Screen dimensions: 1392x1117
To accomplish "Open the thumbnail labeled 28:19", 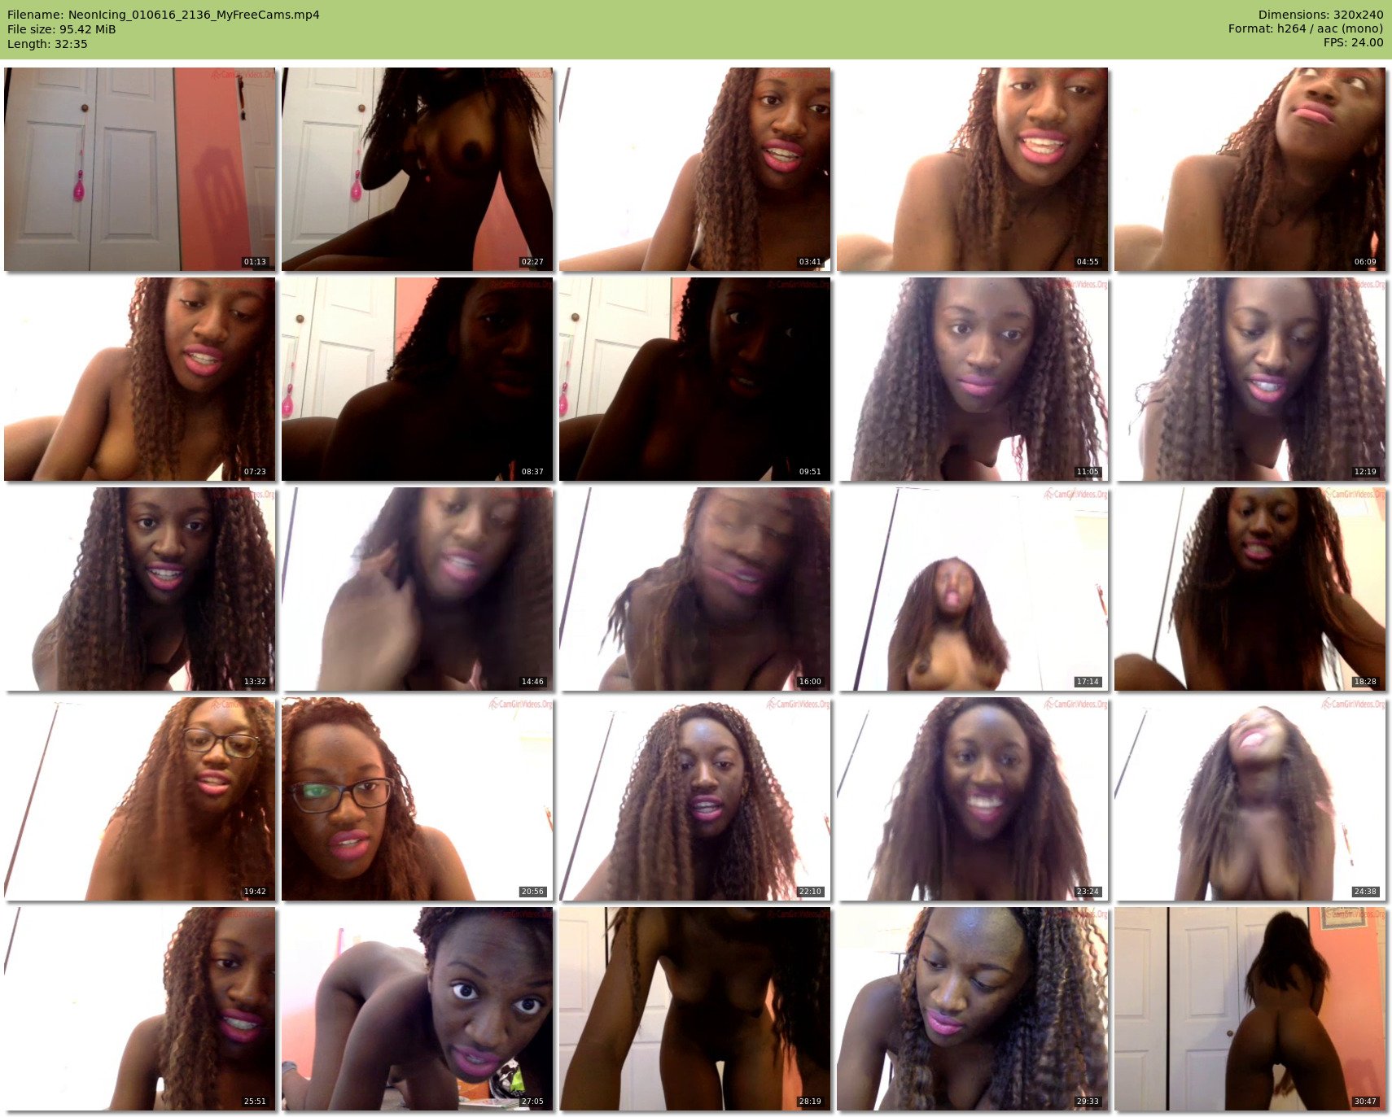I will coord(695,1009).
